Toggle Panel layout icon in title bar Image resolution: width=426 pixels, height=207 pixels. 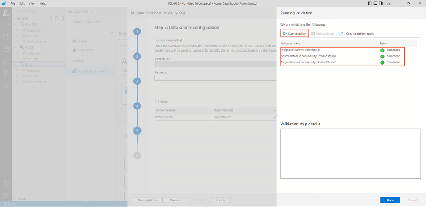(x=375, y=3)
